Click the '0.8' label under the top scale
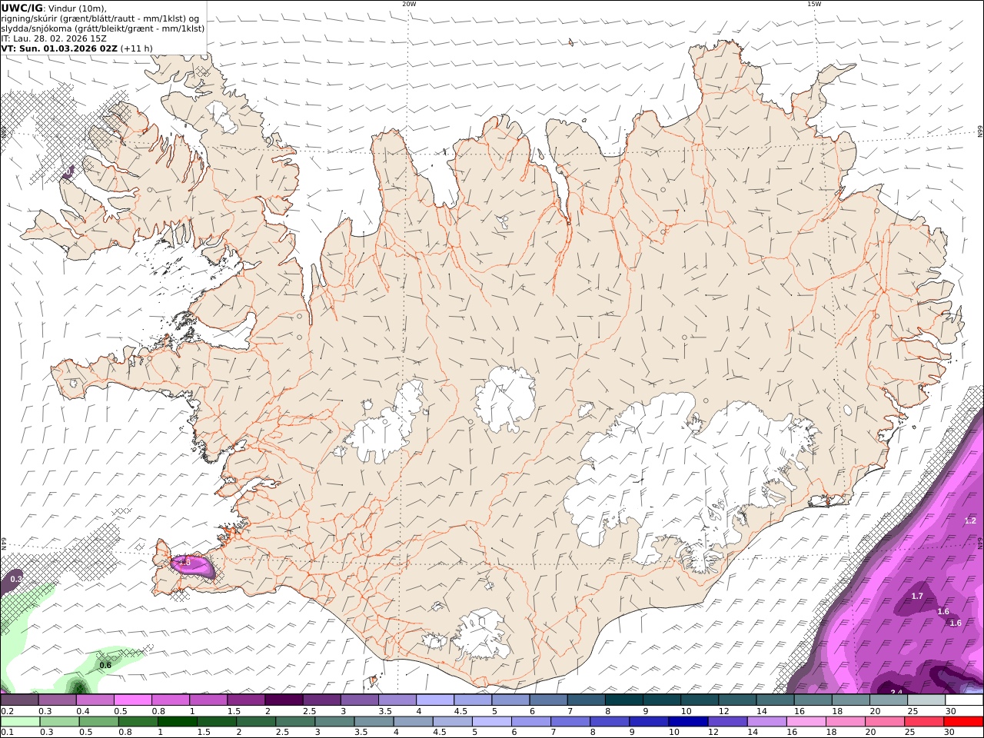The height and width of the screenshot is (738, 984). click(158, 711)
